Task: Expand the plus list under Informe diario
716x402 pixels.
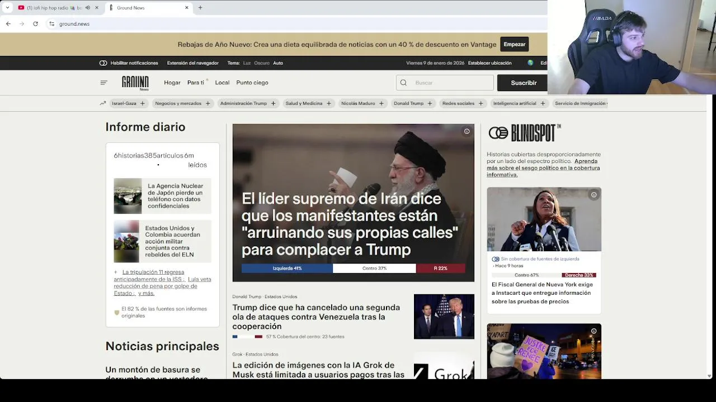Action: [116, 272]
